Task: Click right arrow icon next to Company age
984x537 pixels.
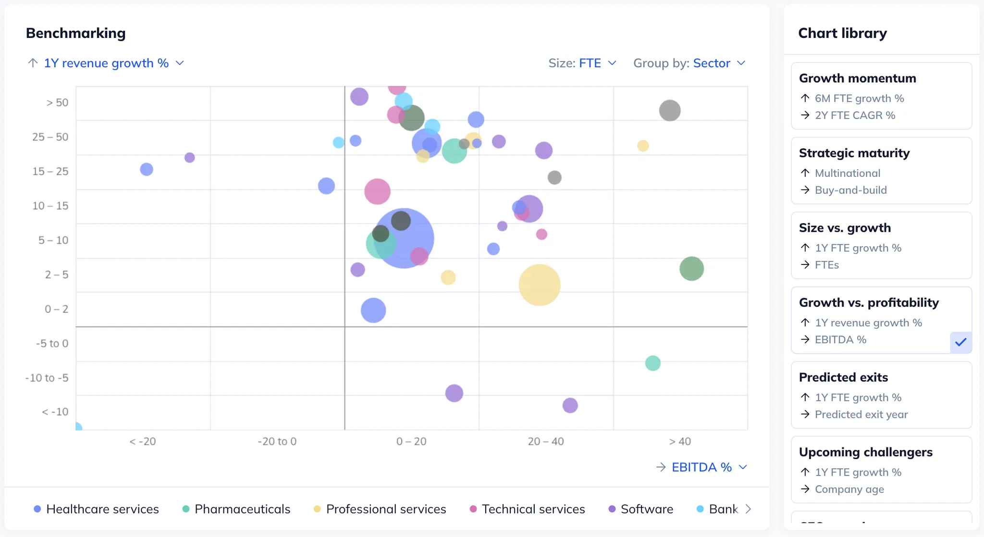Action: [805, 489]
